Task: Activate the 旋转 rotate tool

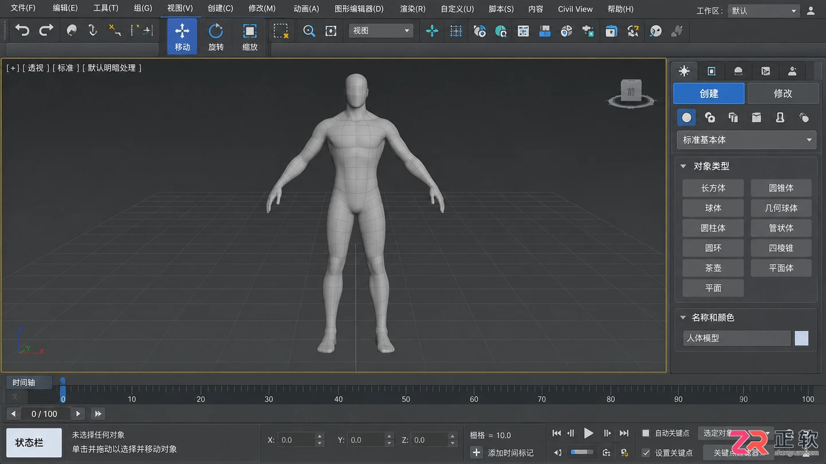Action: pos(216,37)
